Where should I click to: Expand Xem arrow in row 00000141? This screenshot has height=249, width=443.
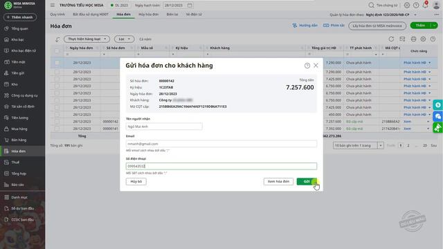[x=428, y=129]
